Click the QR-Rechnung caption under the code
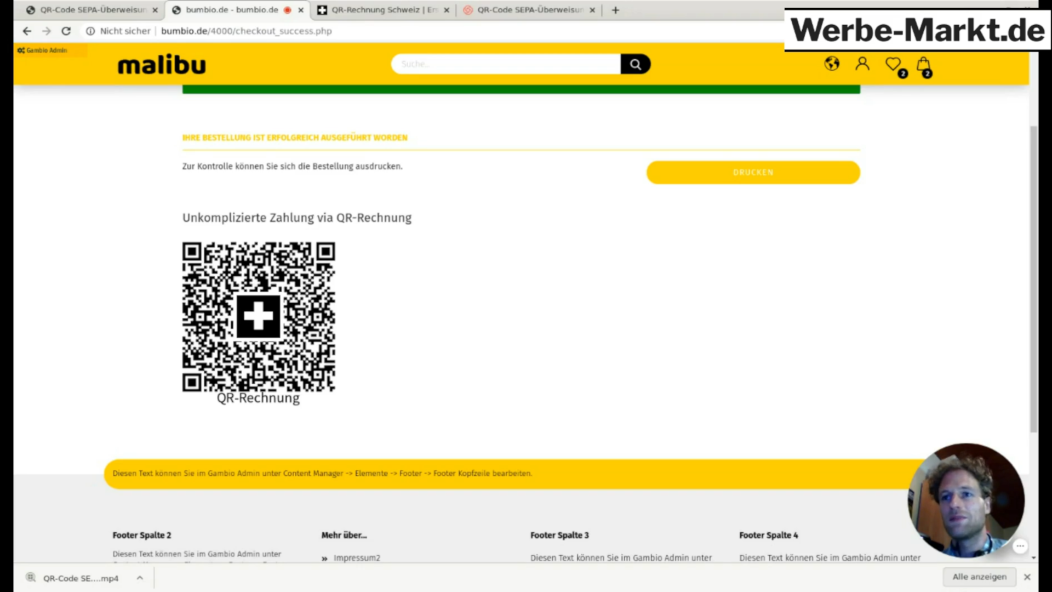Screen dimensions: 1052x592 pos(258,398)
